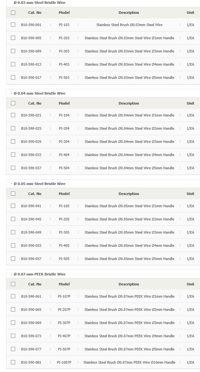Check the PI-1007P row checkbox
The width and height of the screenshot is (200, 372).
click(13, 362)
